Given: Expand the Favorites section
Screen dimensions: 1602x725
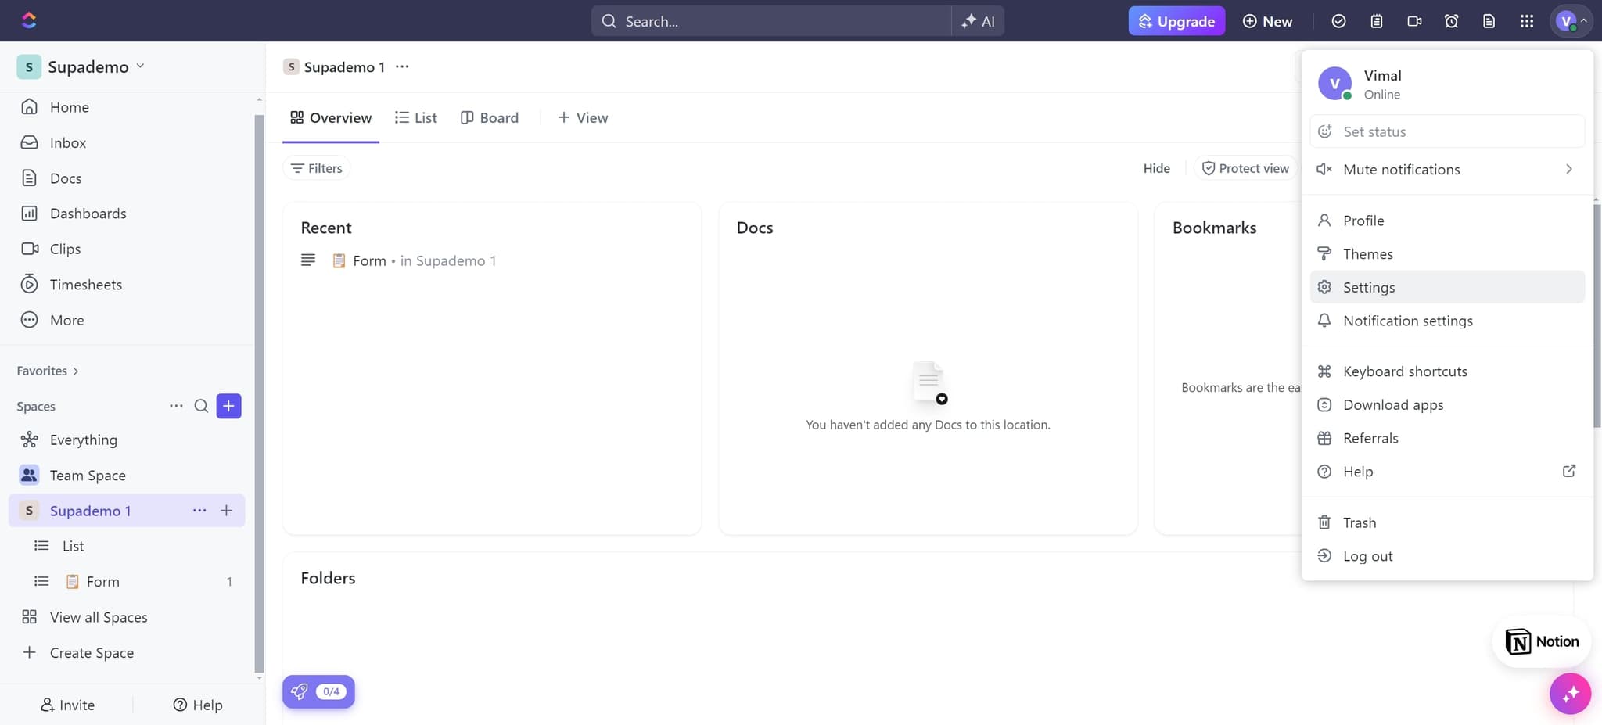Looking at the screenshot, I should coord(76,371).
